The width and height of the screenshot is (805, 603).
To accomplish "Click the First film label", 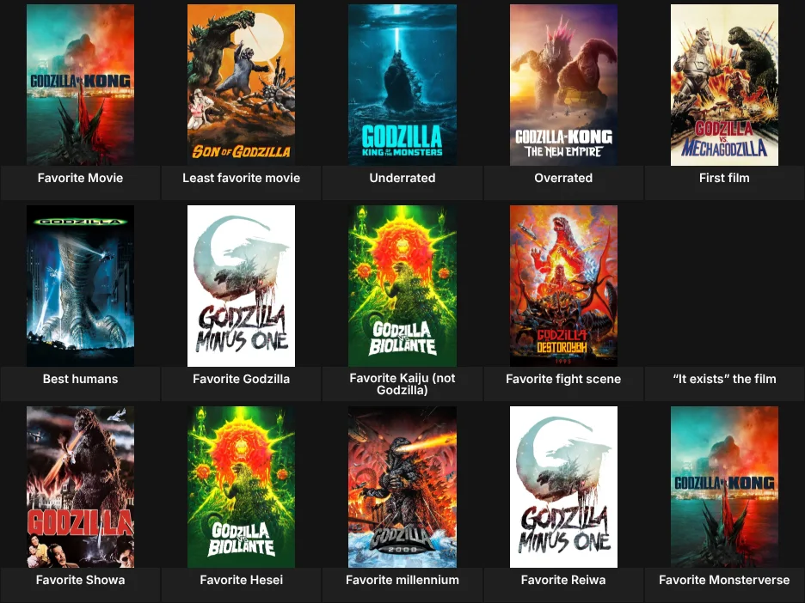I will click(724, 178).
